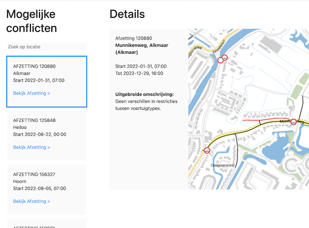Click the Heiloo start date 2022-08-22 text
This screenshot has height=228, width=309.
click(39, 135)
